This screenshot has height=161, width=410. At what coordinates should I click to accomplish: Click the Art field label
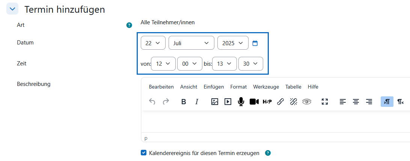21,25
